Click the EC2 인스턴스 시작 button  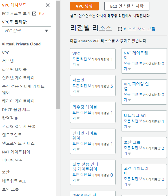[127, 6]
